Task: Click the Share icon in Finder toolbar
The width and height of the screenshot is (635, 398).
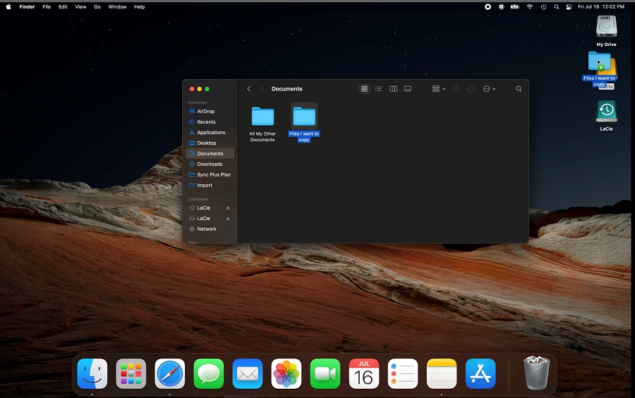Action: tap(456, 89)
